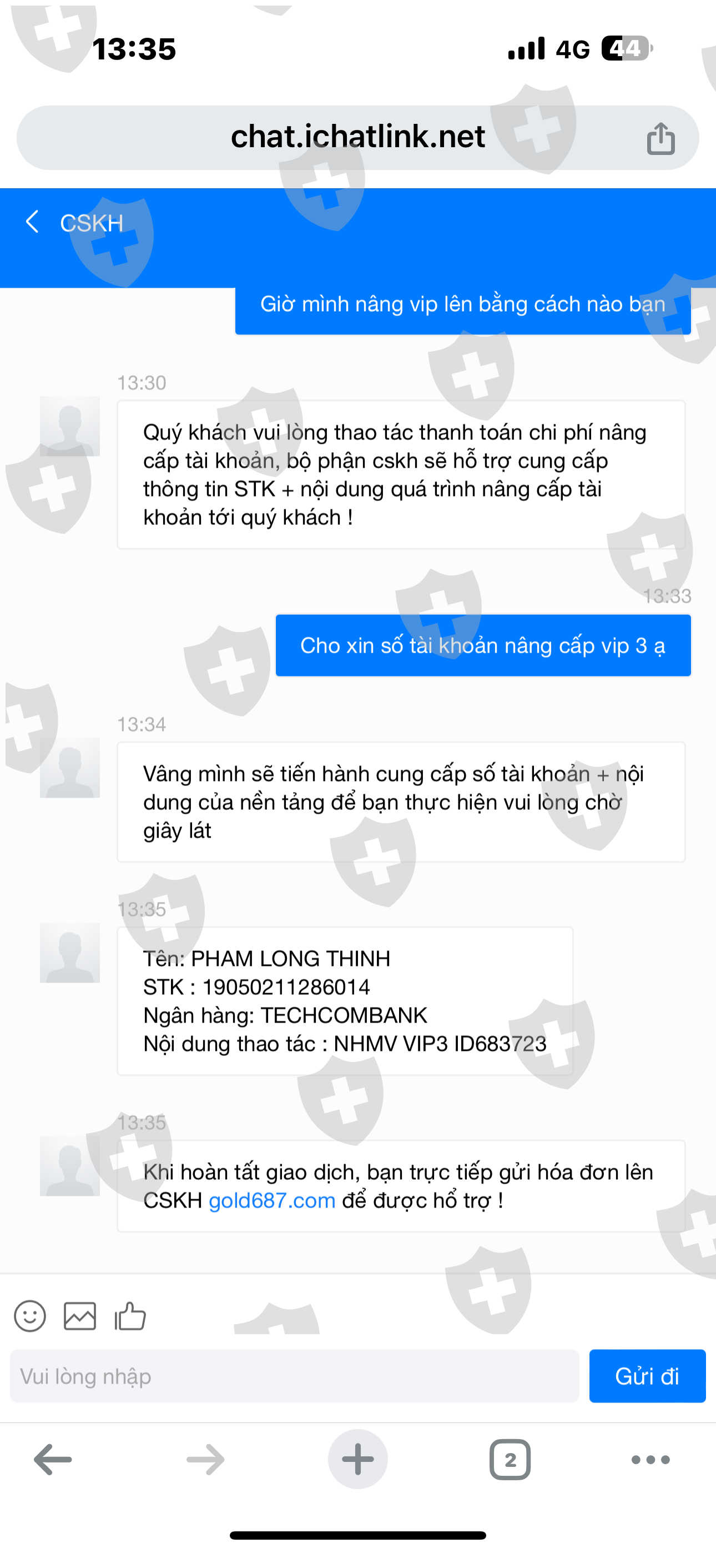Tap agent avatar beside 13:30 message
716x1553 pixels.
(70, 426)
